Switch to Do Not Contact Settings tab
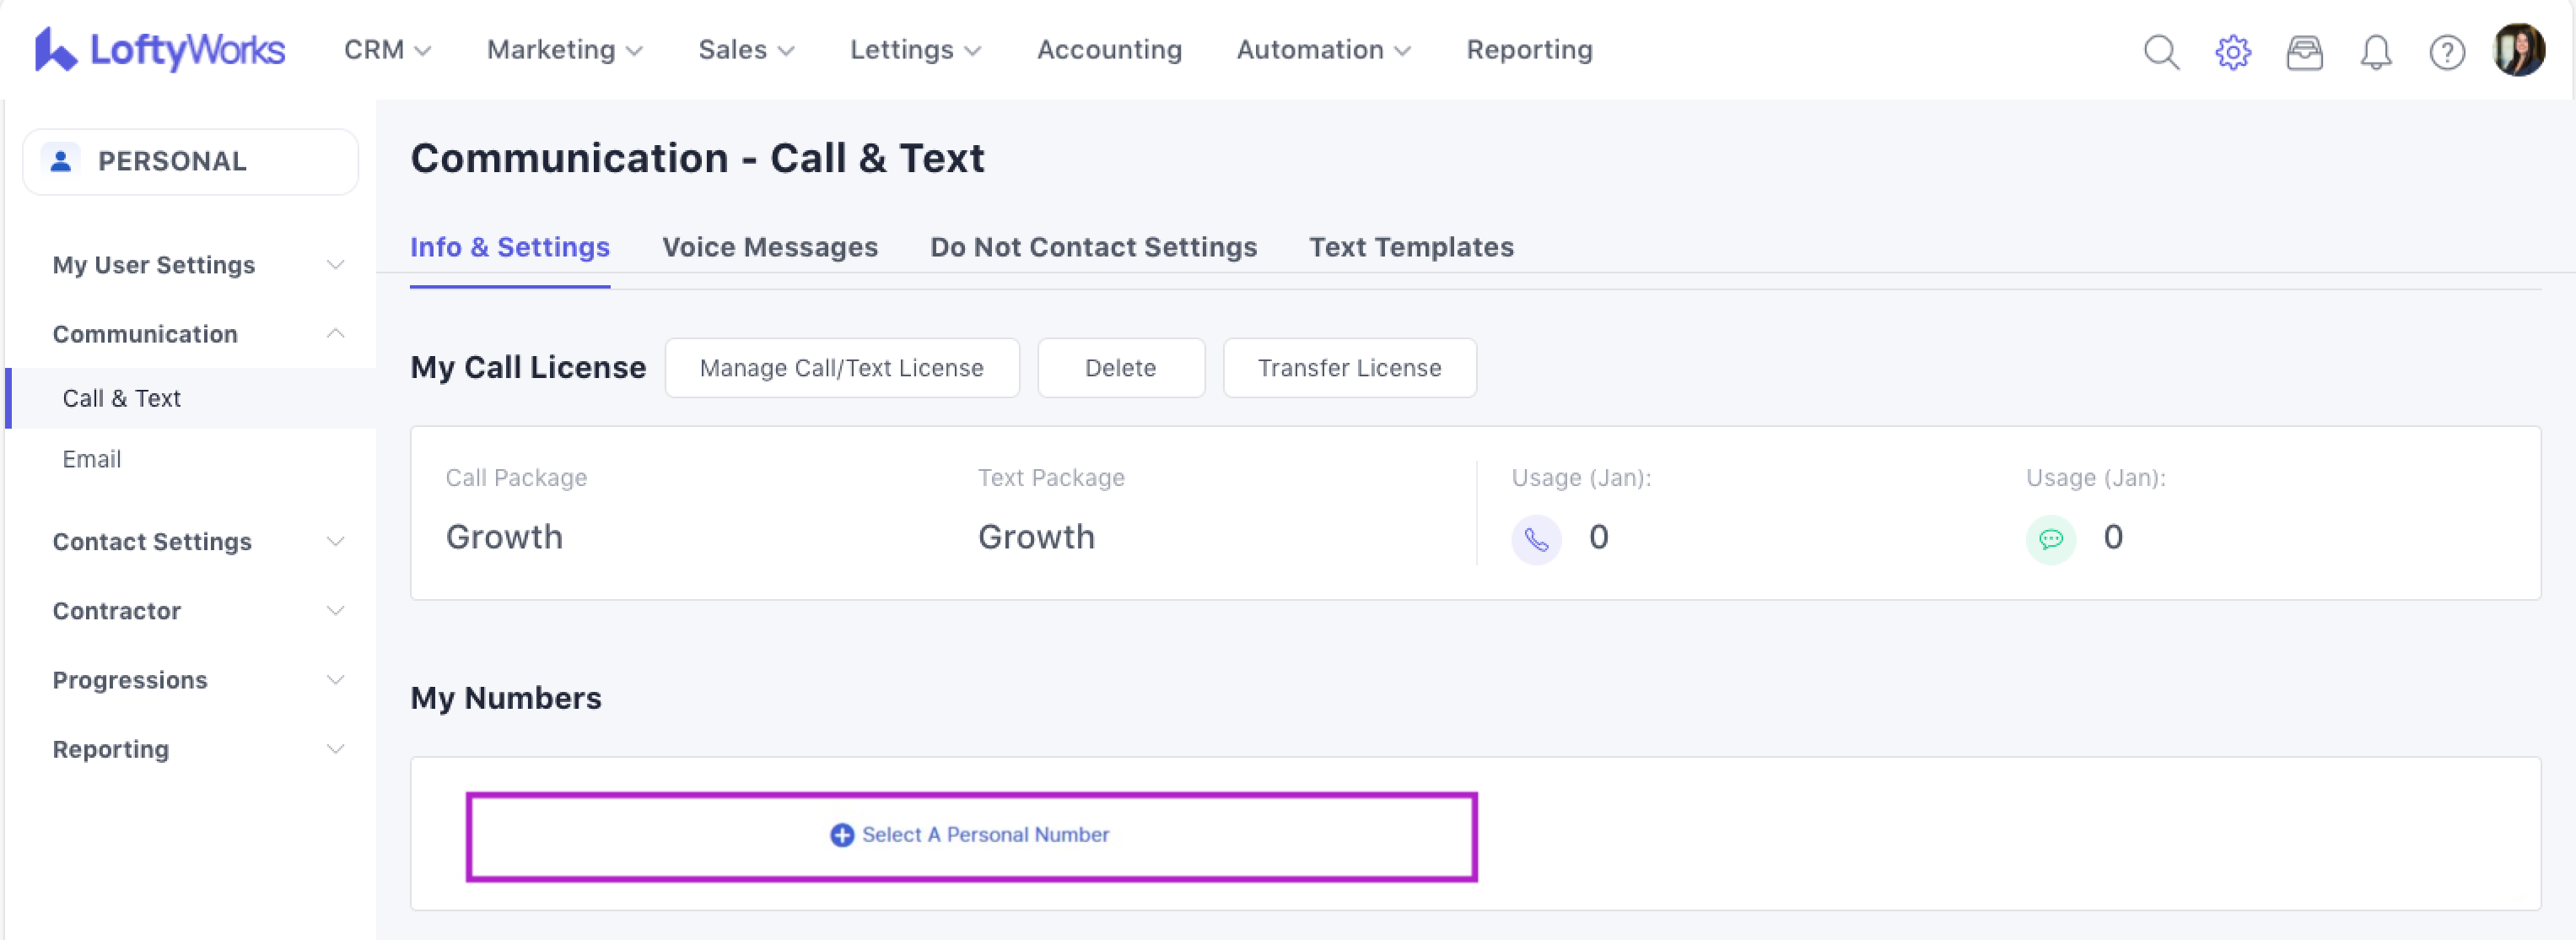The height and width of the screenshot is (940, 2576). click(1093, 247)
